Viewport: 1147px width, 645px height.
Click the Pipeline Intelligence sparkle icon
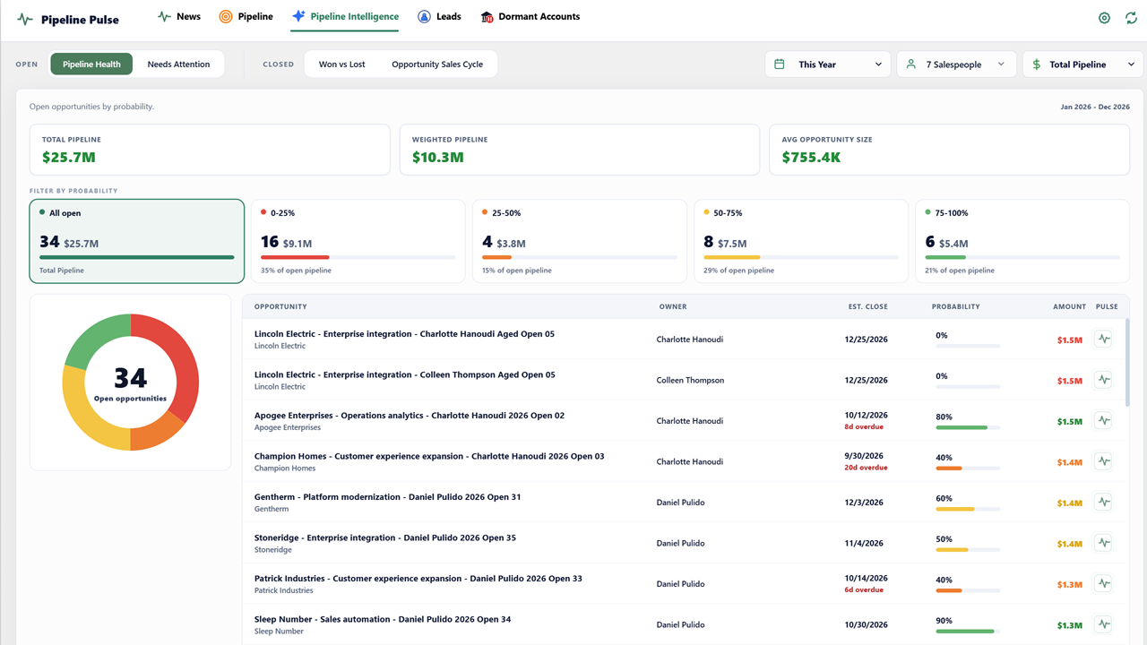298,16
